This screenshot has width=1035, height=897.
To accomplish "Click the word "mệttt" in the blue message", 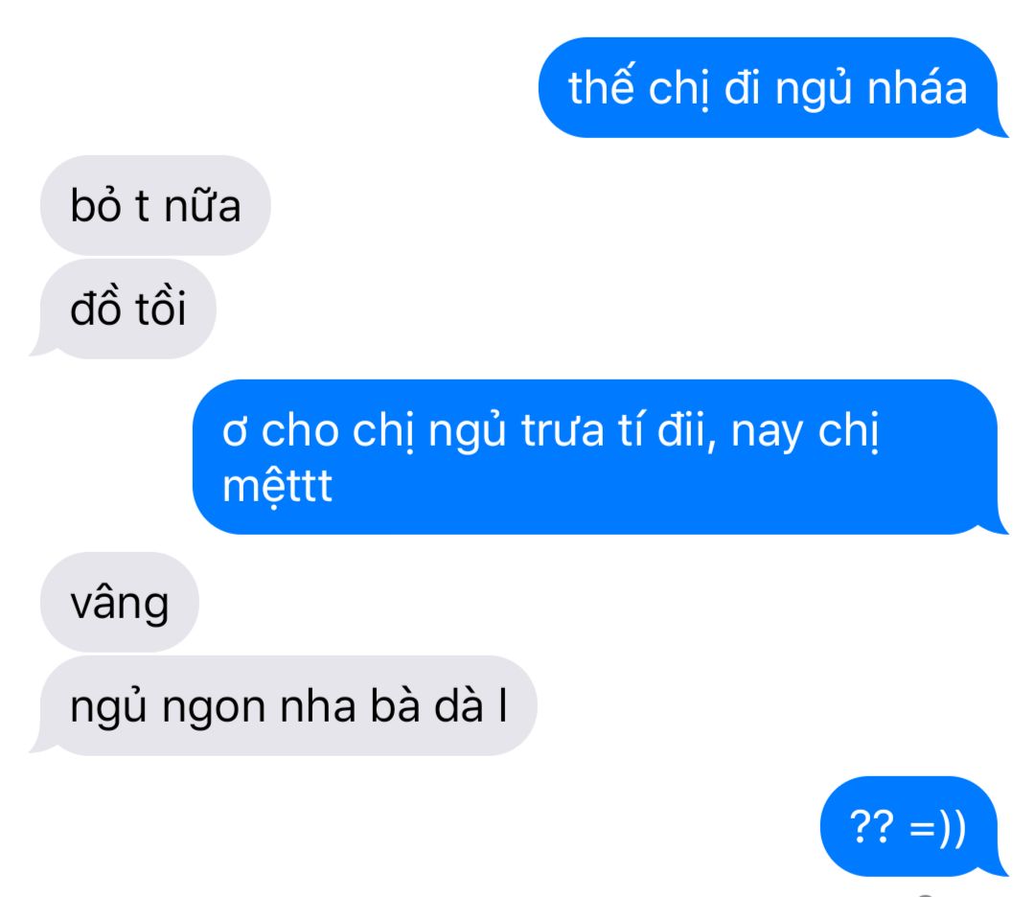I will tap(277, 487).
